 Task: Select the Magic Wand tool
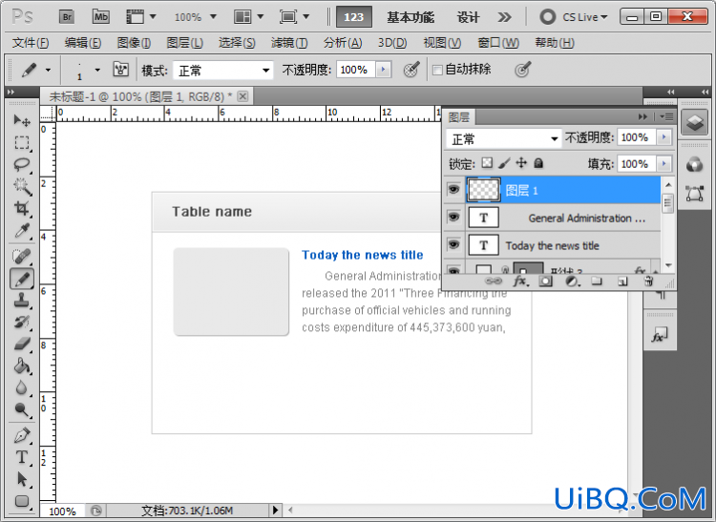pyautogui.click(x=21, y=187)
